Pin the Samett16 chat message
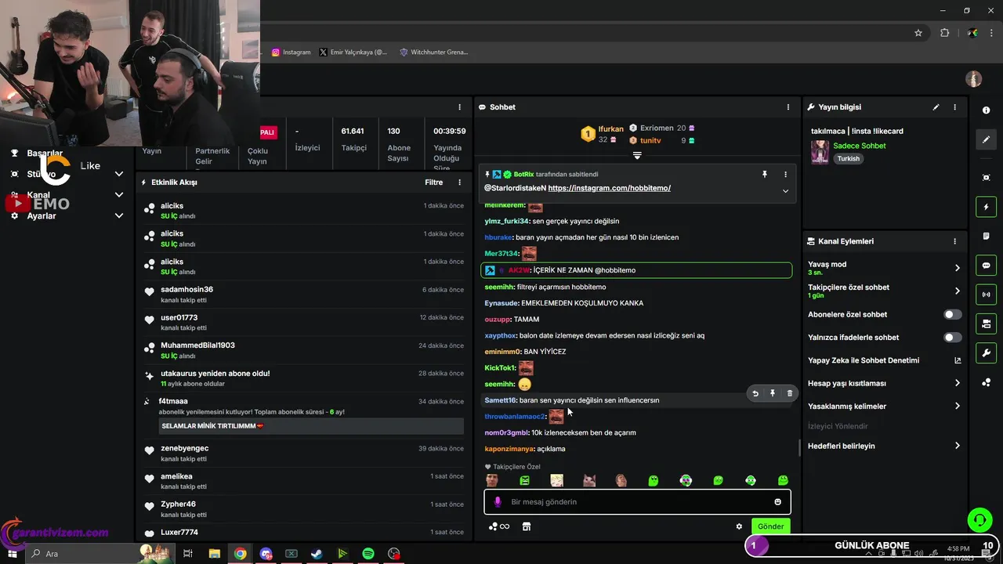 pos(773,393)
